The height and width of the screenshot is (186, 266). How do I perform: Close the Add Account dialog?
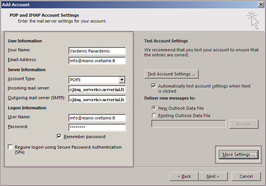click(x=261, y=4)
